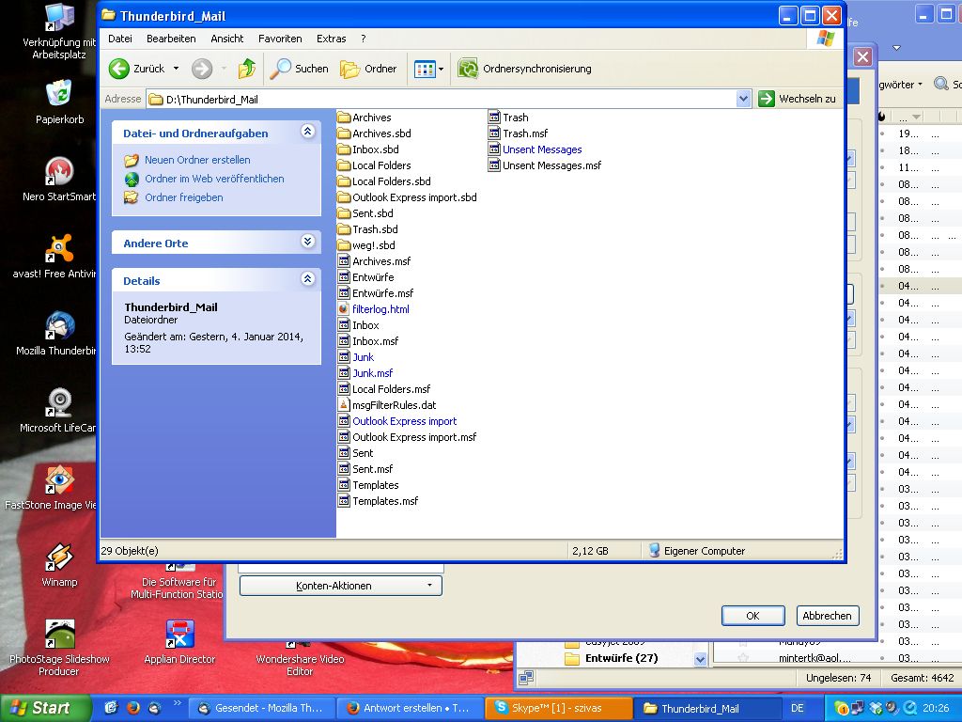Open the Datei menu
The image size is (962, 722).
click(x=120, y=39)
